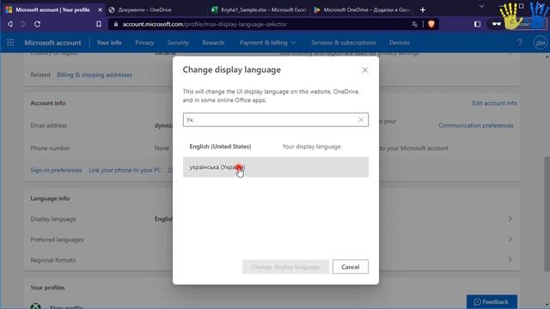The image size is (550, 309).
Task: Close the Microsoft account tab
Action: click(100, 9)
